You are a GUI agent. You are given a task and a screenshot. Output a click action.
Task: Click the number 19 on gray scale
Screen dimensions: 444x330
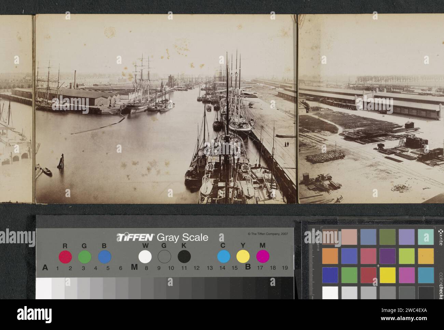coord(285,268)
